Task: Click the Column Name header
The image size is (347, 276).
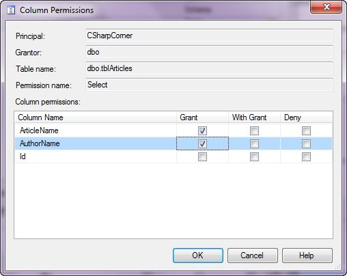Action: 96,118
